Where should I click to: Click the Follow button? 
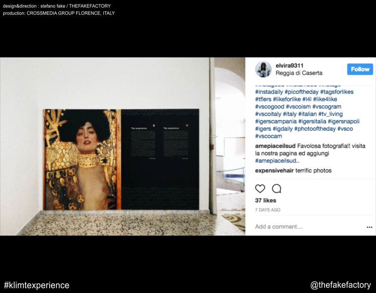coord(360,69)
